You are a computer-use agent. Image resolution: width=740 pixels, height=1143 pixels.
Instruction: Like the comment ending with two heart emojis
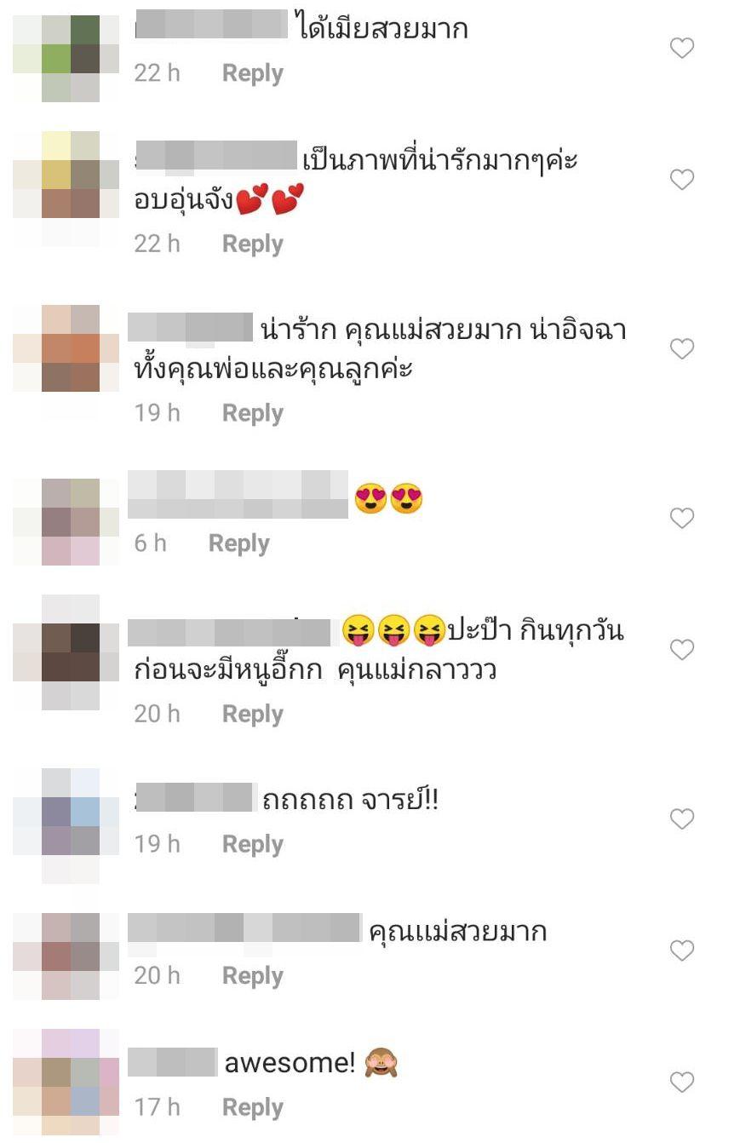(682, 180)
